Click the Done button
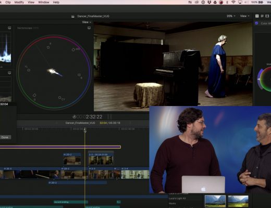The image size is (271, 208). tap(5, 137)
